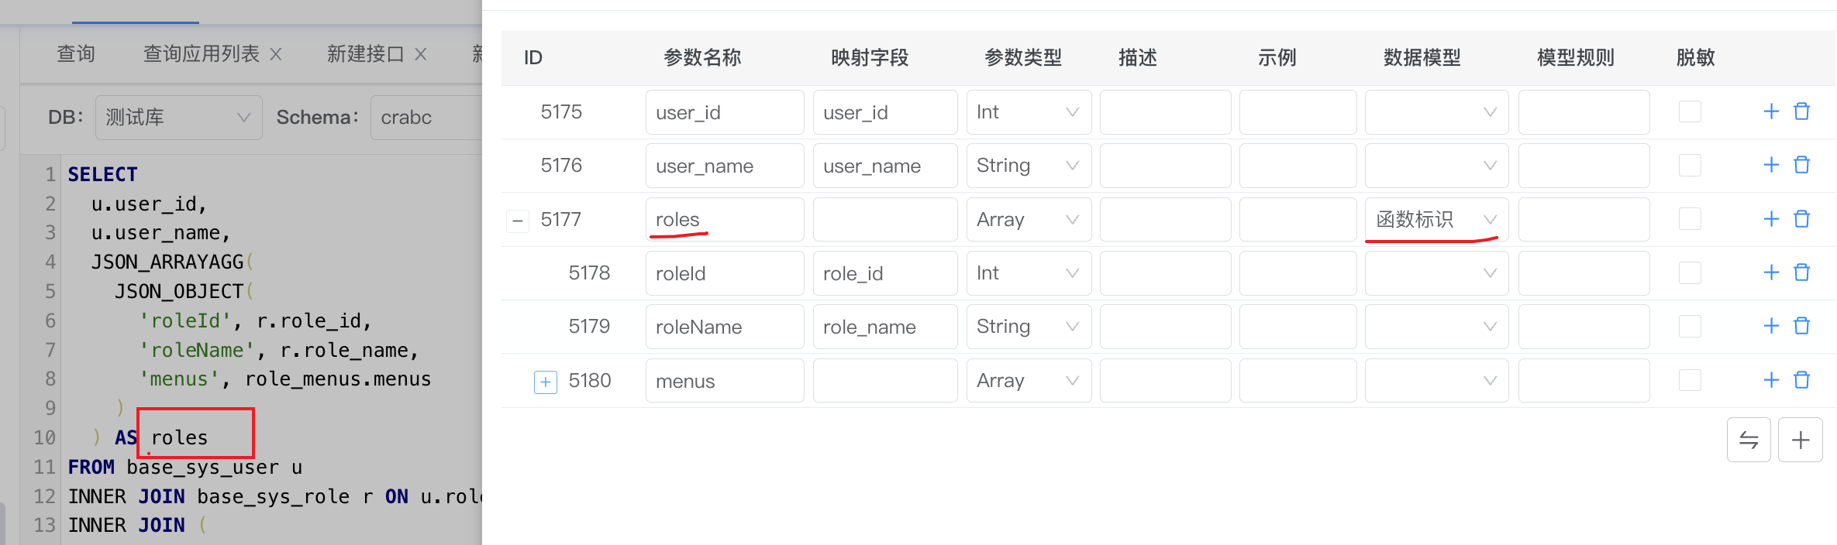Enable the 脱敏 checkbox for user_id
Image resolution: width=1837 pixels, height=545 pixels.
pyautogui.click(x=1690, y=111)
